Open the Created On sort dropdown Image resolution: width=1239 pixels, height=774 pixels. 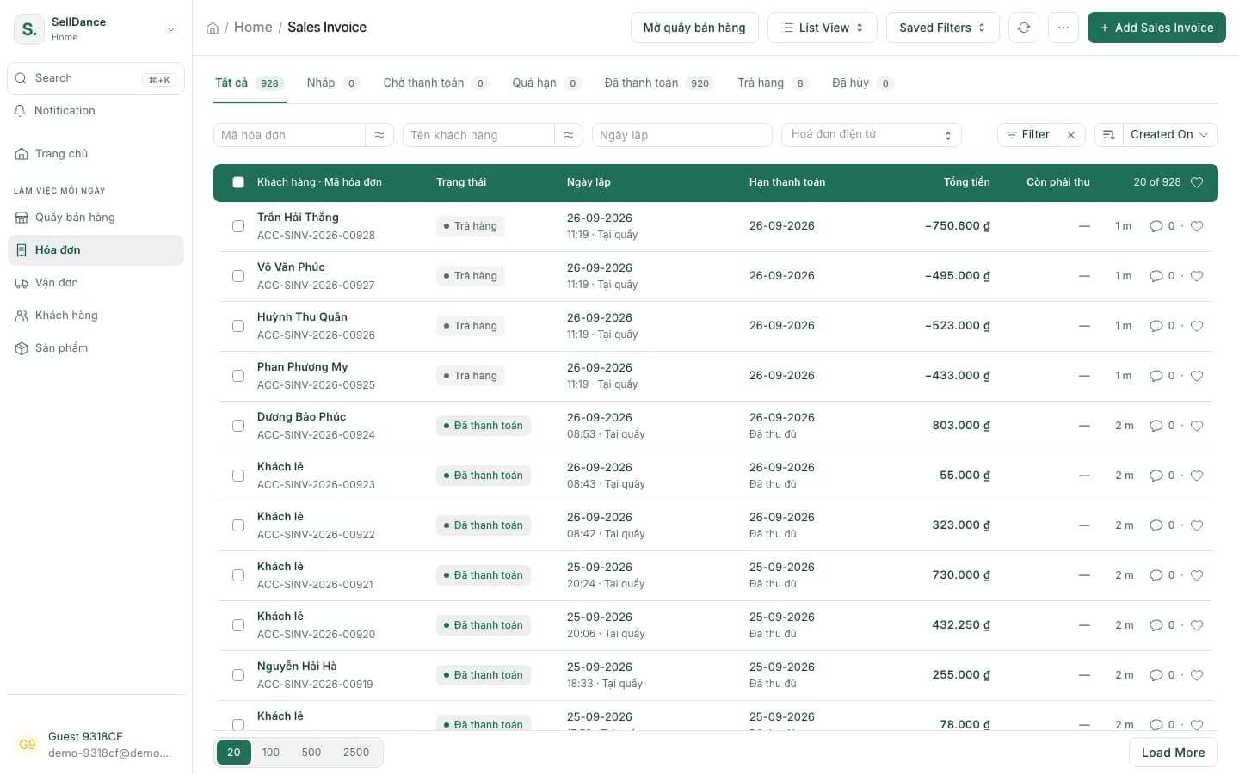pyautogui.click(x=1170, y=135)
